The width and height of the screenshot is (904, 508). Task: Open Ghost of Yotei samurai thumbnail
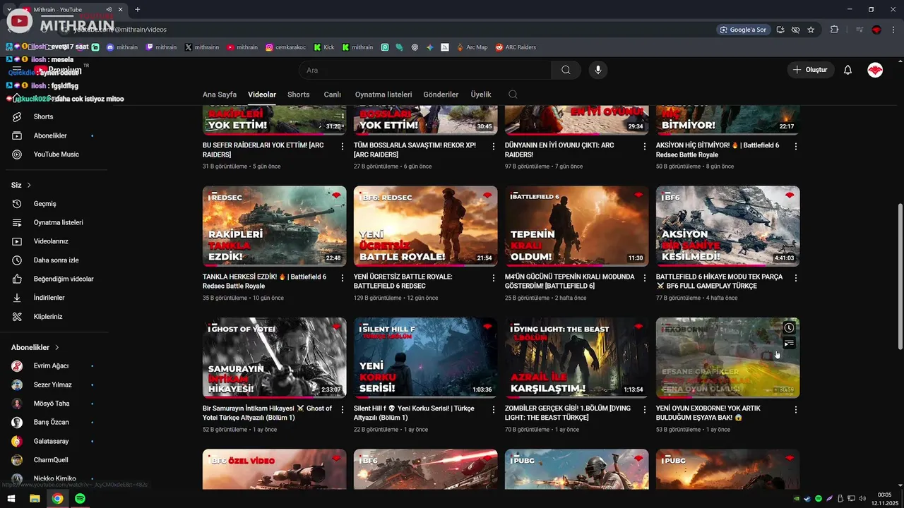pos(275,358)
